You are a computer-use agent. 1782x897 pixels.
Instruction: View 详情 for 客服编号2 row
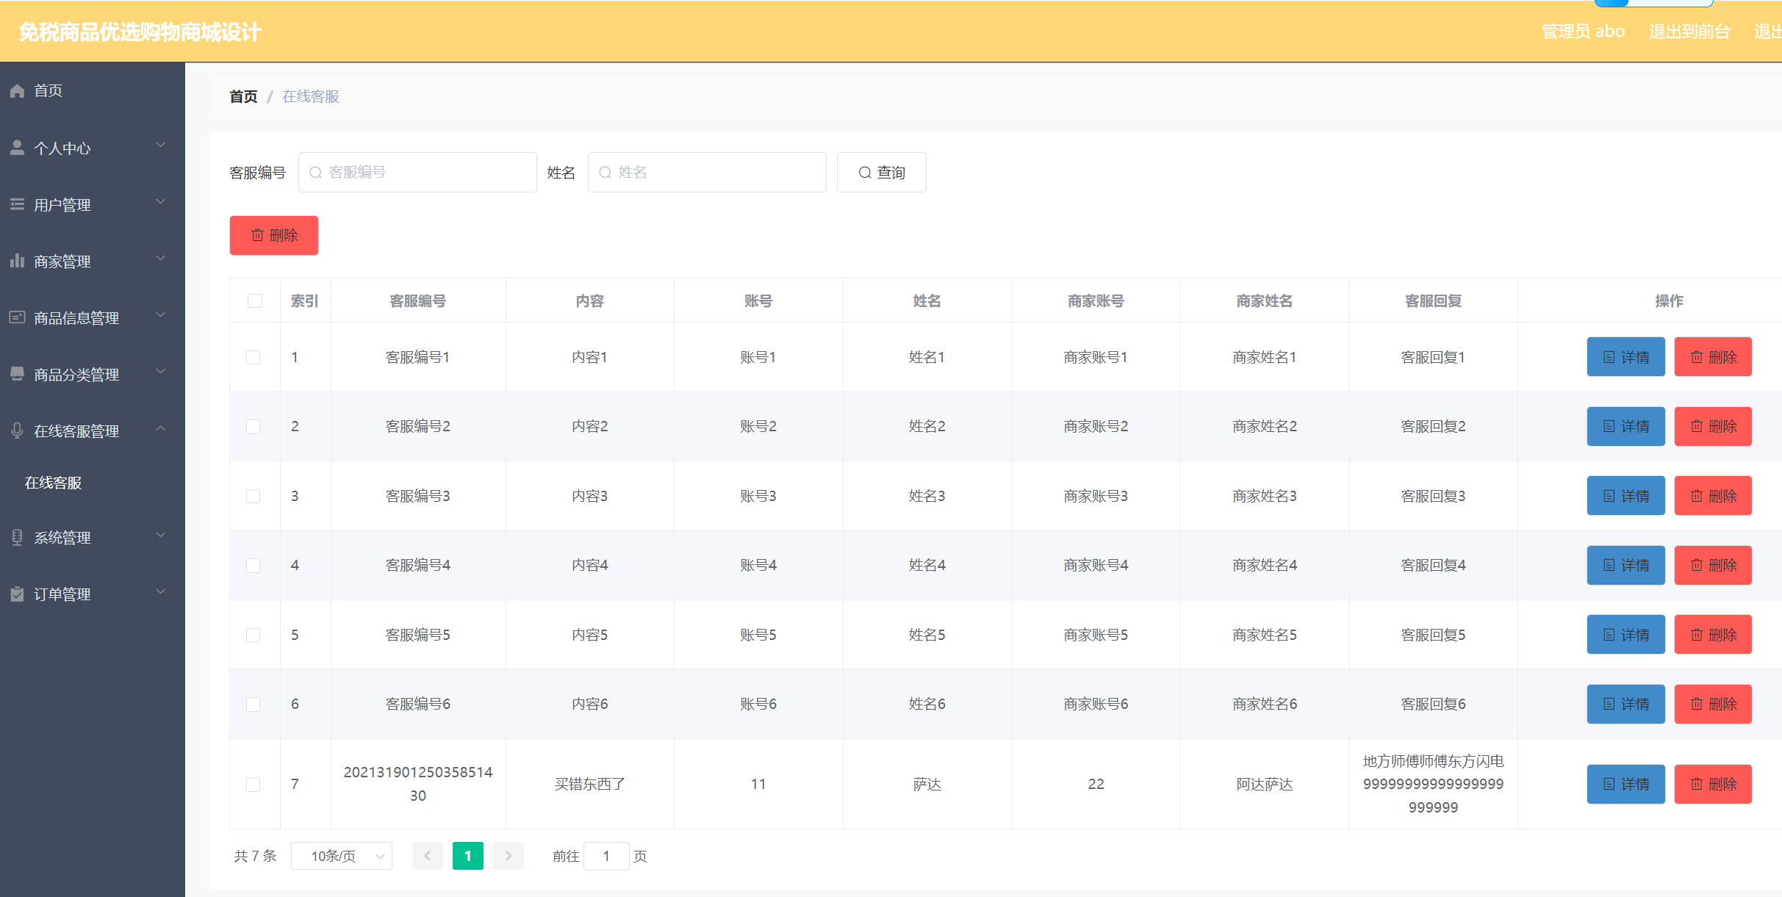1625,426
